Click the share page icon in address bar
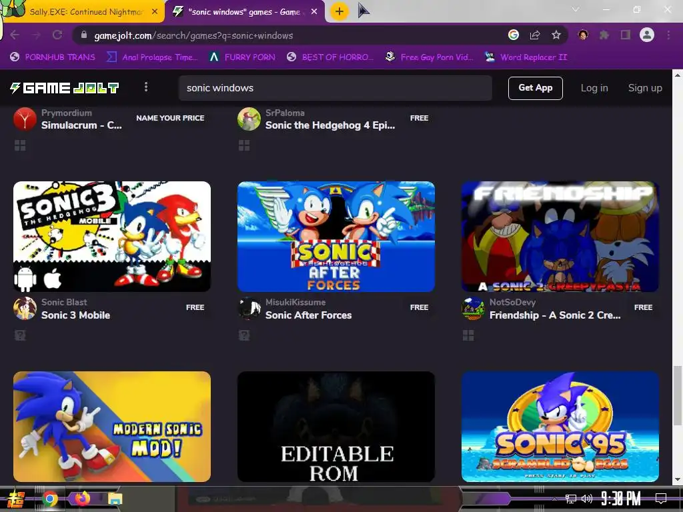 pos(535,35)
